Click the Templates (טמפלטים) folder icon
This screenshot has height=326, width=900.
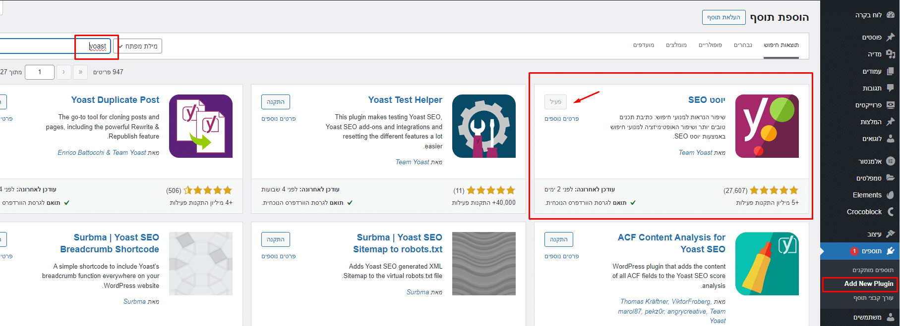[x=891, y=178]
